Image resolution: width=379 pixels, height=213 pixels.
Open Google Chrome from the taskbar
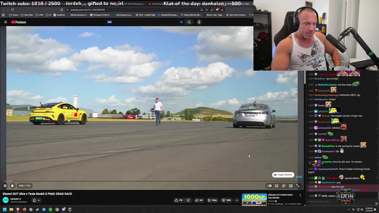pyautogui.click(x=57, y=209)
